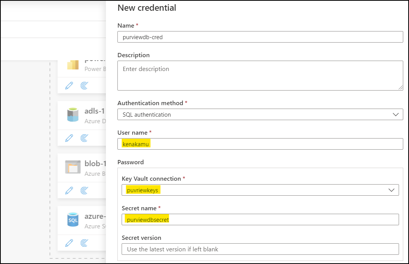Click the scan icon under the blob-1 source
The width and height of the screenshot is (409, 264).
pos(84,190)
